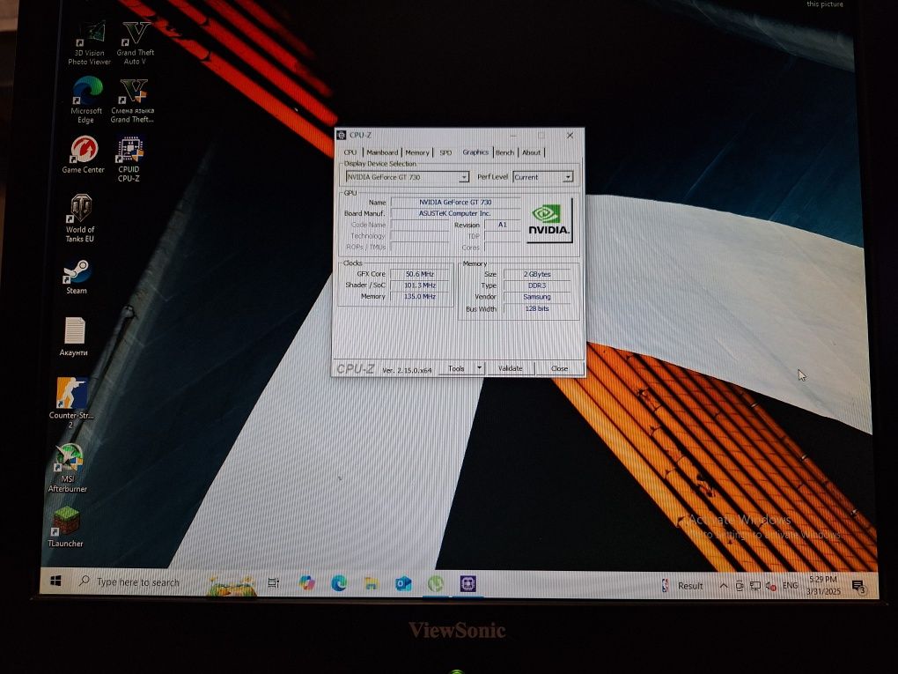Select the CPUID CPU-Z desktop shortcut
This screenshot has height=674, width=898.
pos(129,159)
